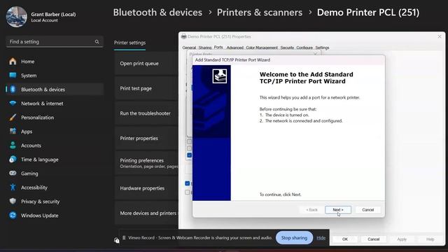Click Printers & scanners breadcrumb
This screenshot has height=252, width=448.
pos(260,13)
